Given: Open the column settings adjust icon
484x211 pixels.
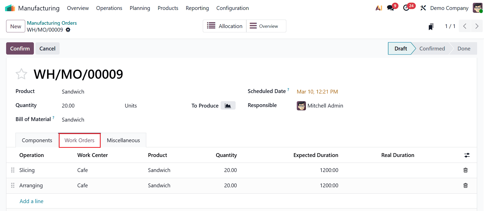Looking at the screenshot, I should 467,155.
